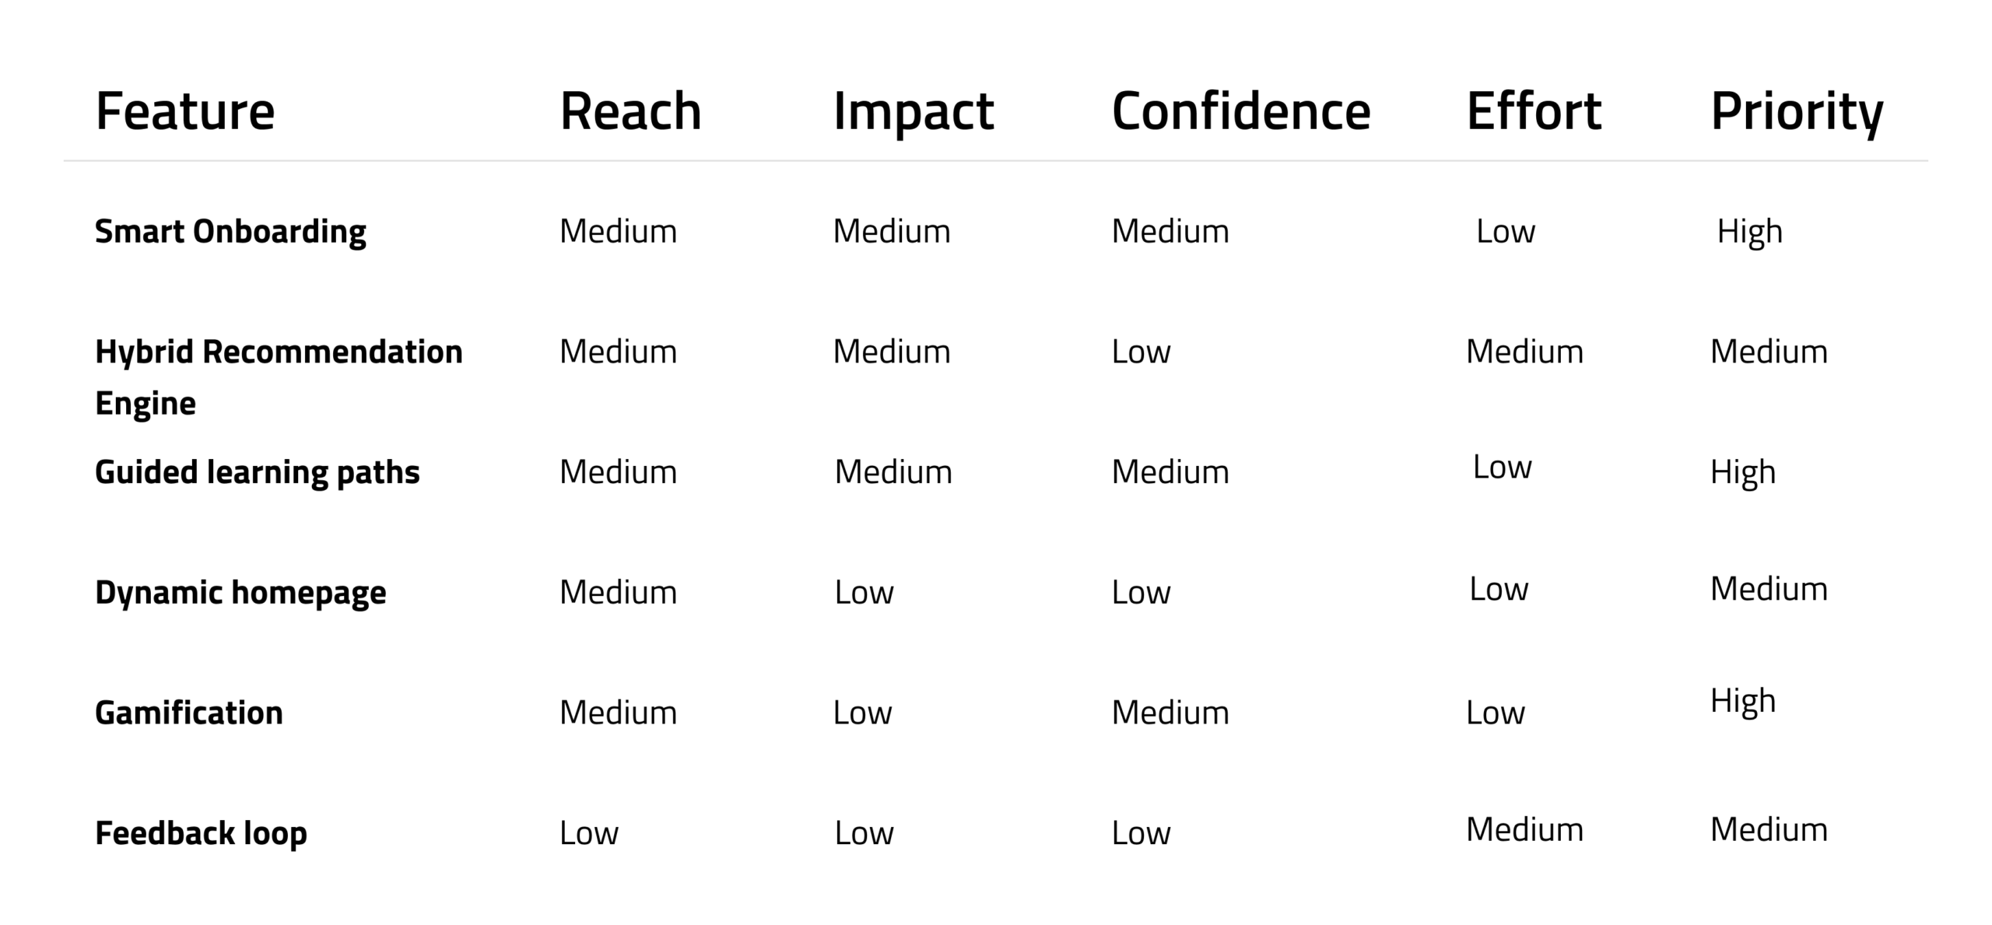Click Gamification's High priority cell
Screen dimensions: 1992x925
point(1743,701)
